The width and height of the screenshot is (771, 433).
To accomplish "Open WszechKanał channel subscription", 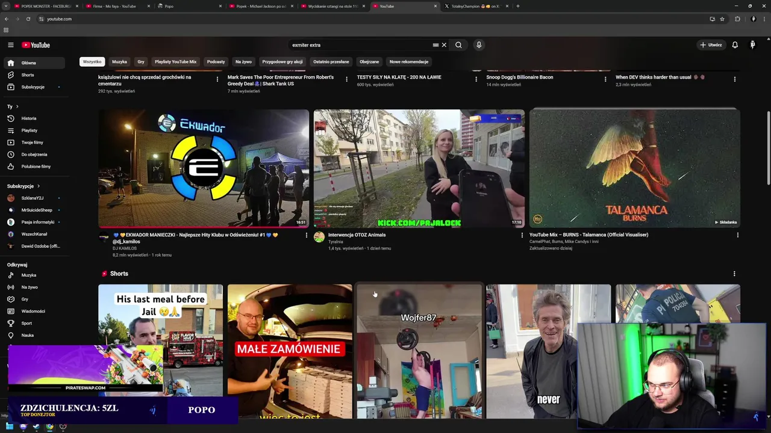I will coord(35,234).
